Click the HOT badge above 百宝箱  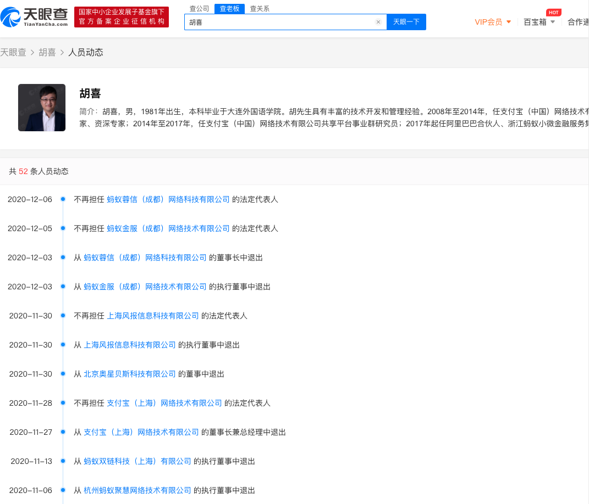pyautogui.click(x=553, y=13)
